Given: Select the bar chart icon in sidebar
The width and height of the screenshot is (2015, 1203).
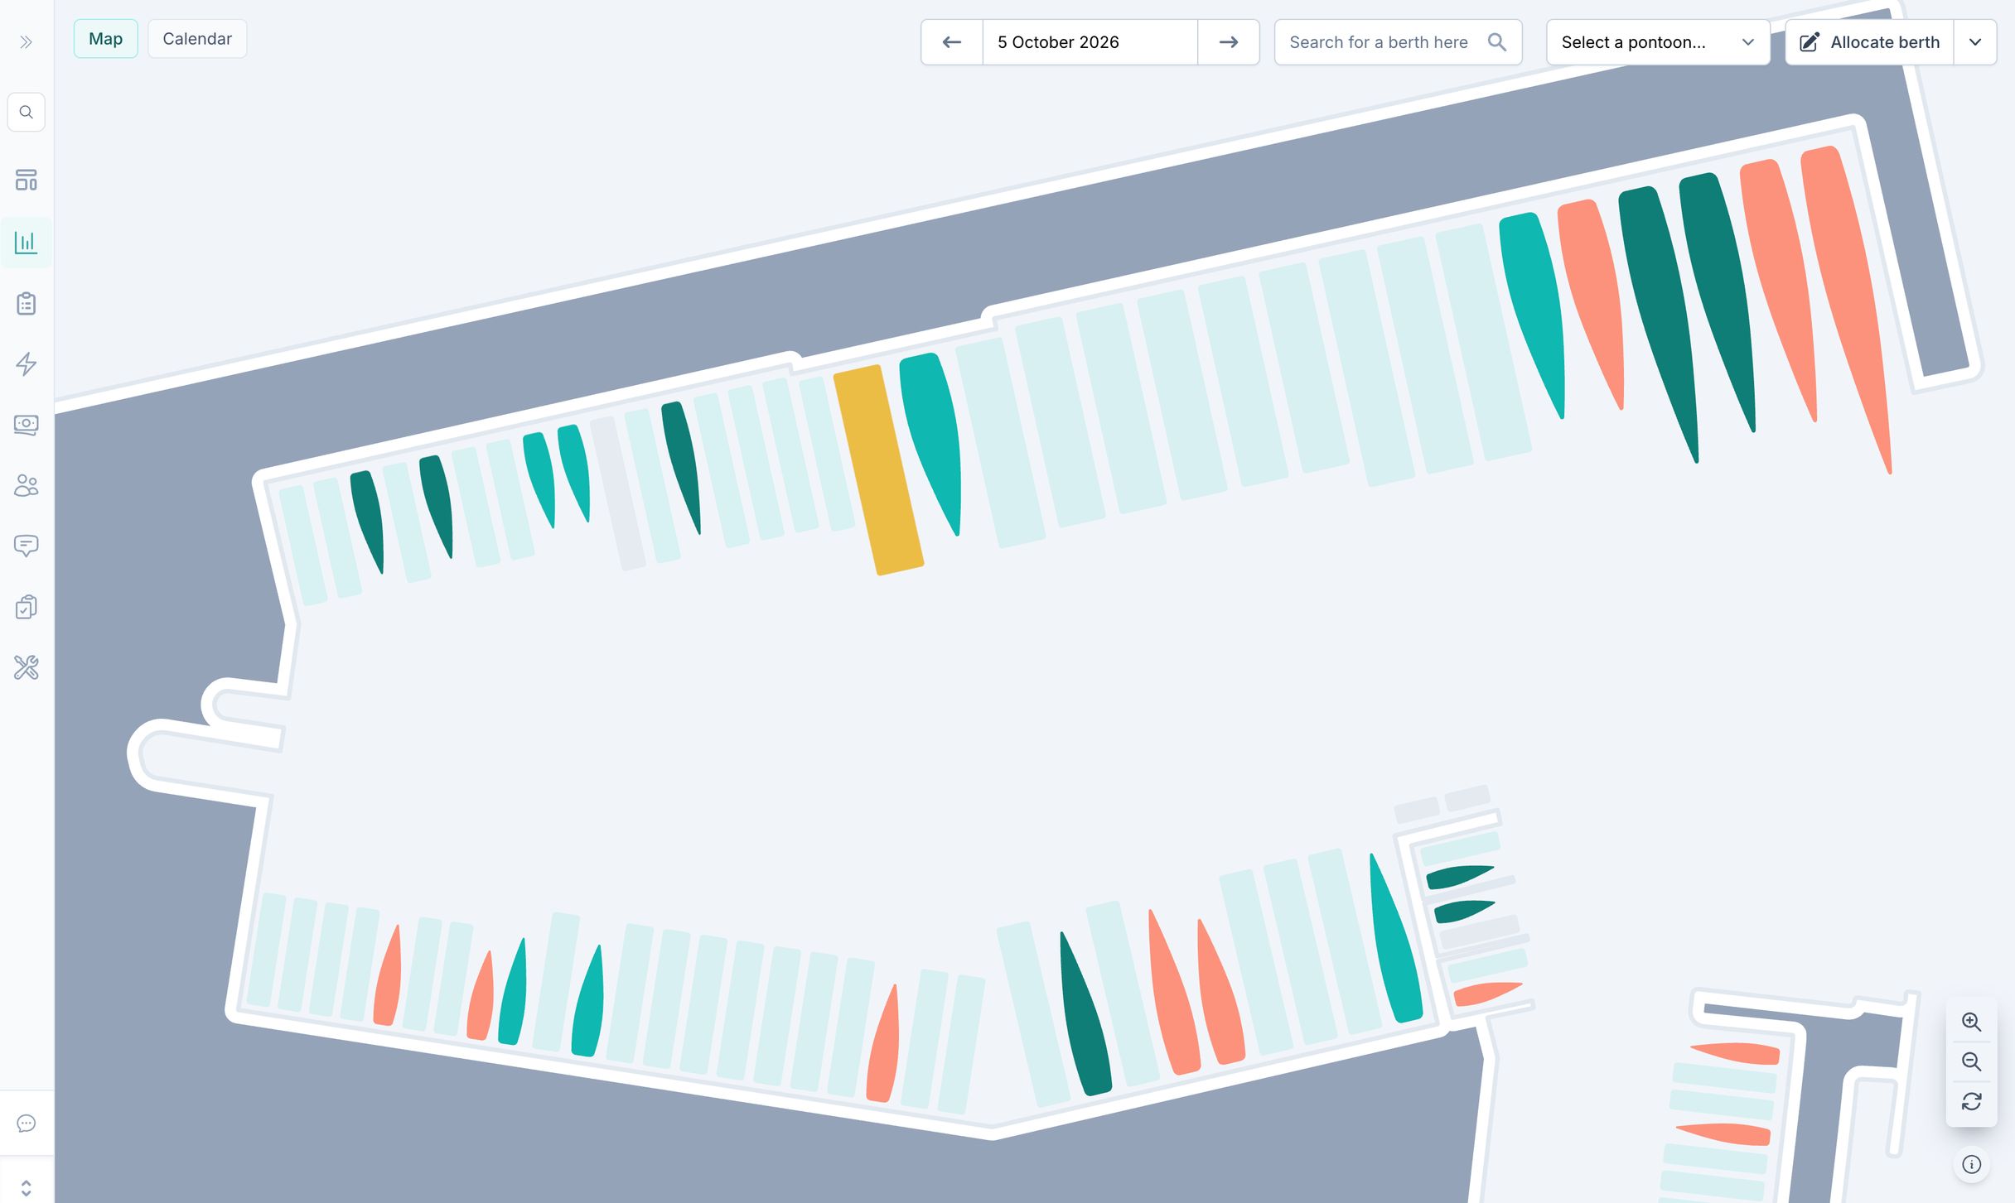Looking at the screenshot, I should click(x=26, y=242).
